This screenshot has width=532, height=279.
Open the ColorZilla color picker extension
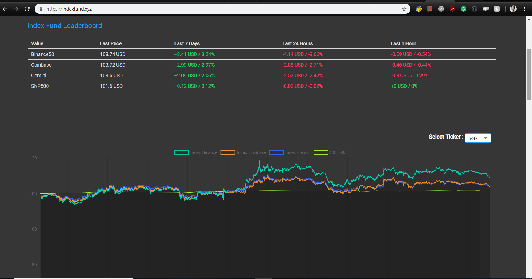pos(475,9)
